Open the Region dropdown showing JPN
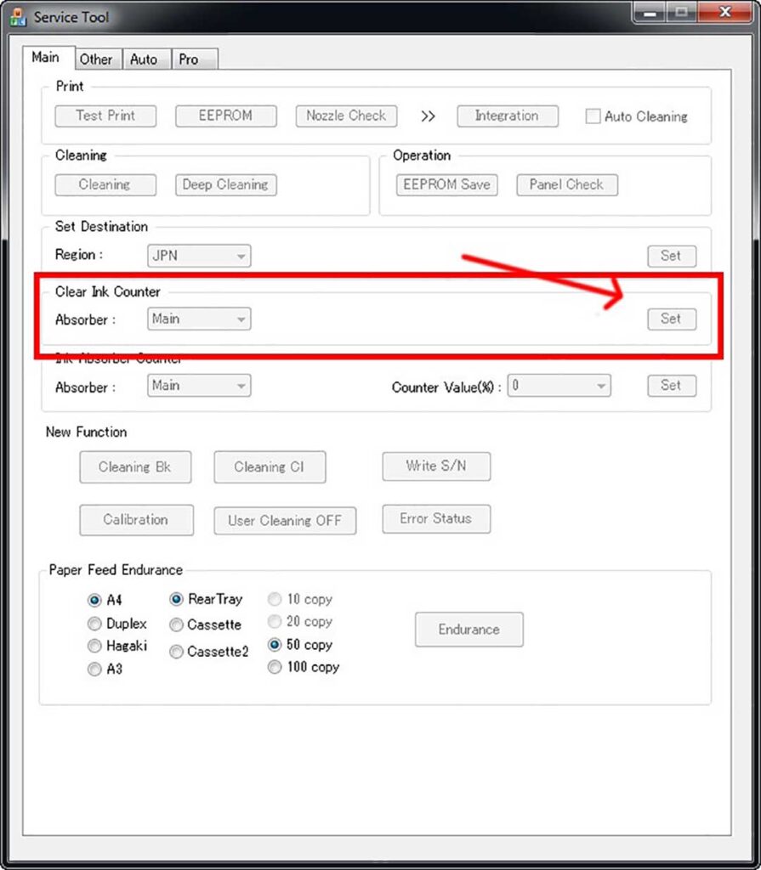The width and height of the screenshot is (761, 870). pyautogui.click(x=199, y=255)
